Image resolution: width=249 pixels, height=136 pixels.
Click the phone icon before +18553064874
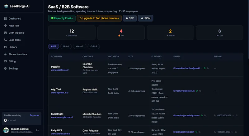(215, 115)
